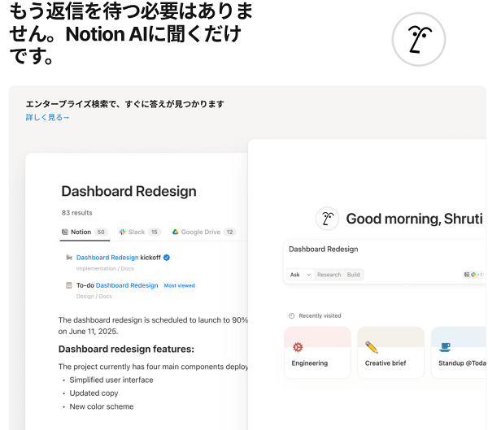Click the red gear icon on Engineering card
The width and height of the screenshot is (488, 430).
(x=298, y=347)
